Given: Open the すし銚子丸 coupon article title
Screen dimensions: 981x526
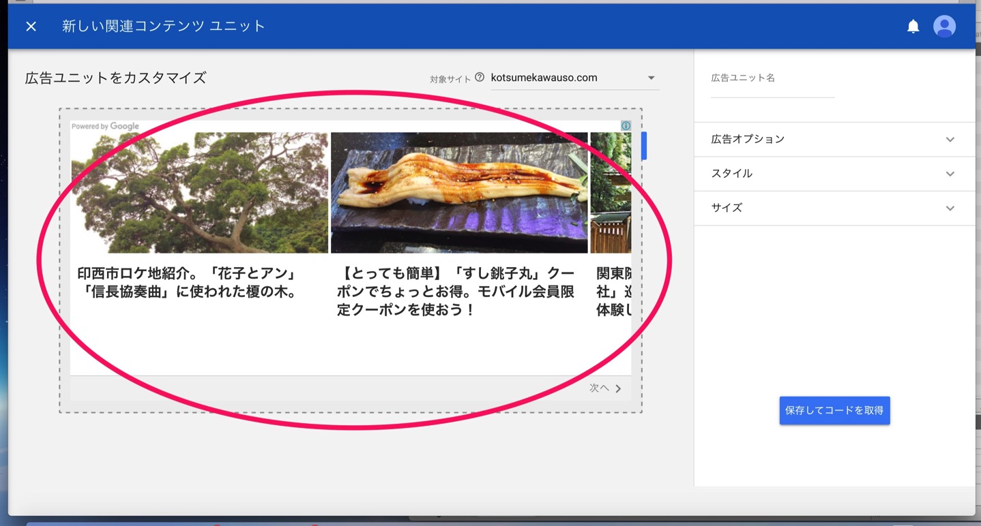Looking at the screenshot, I should click(x=456, y=292).
